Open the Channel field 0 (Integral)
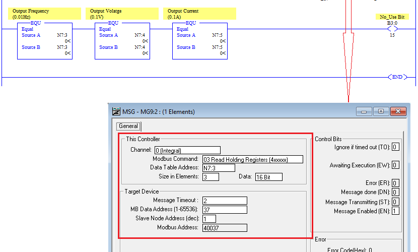 187,150
